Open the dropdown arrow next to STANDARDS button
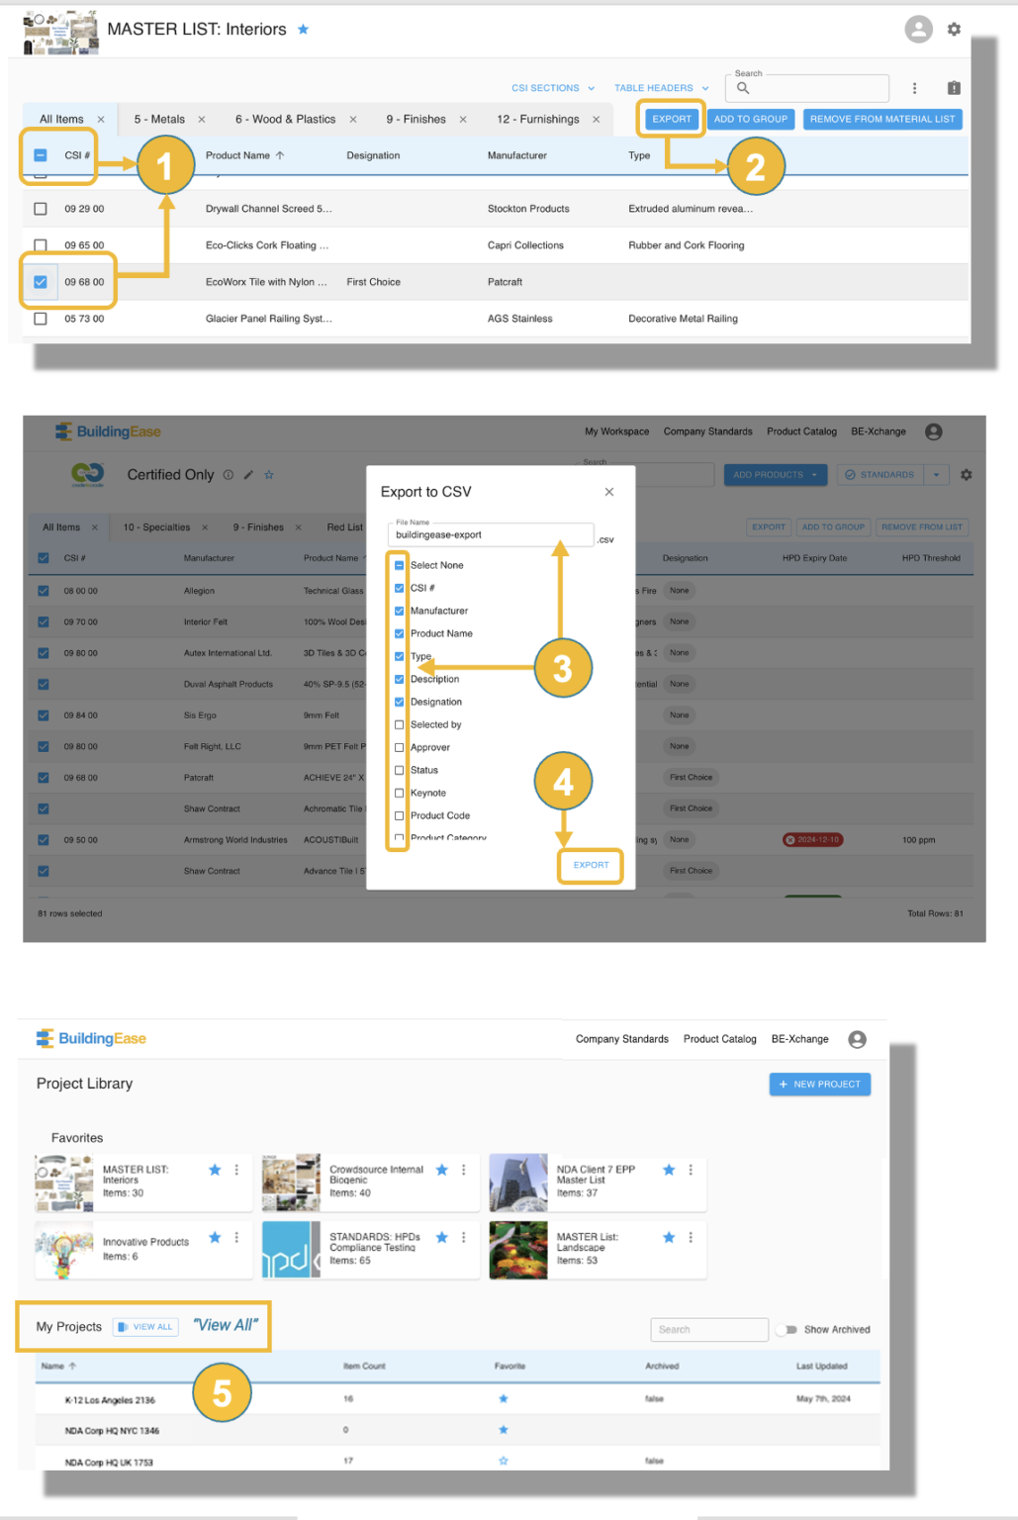 click(x=936, y=475)
